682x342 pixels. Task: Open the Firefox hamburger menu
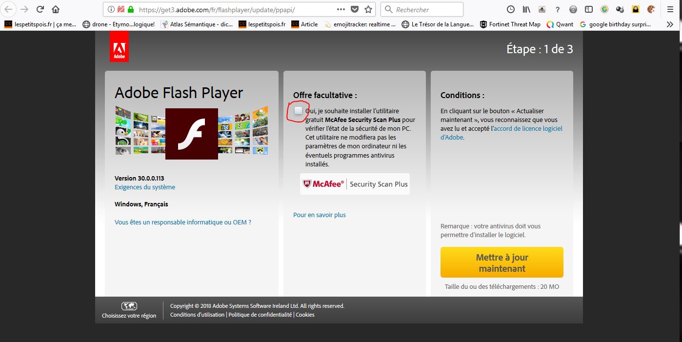670,9
